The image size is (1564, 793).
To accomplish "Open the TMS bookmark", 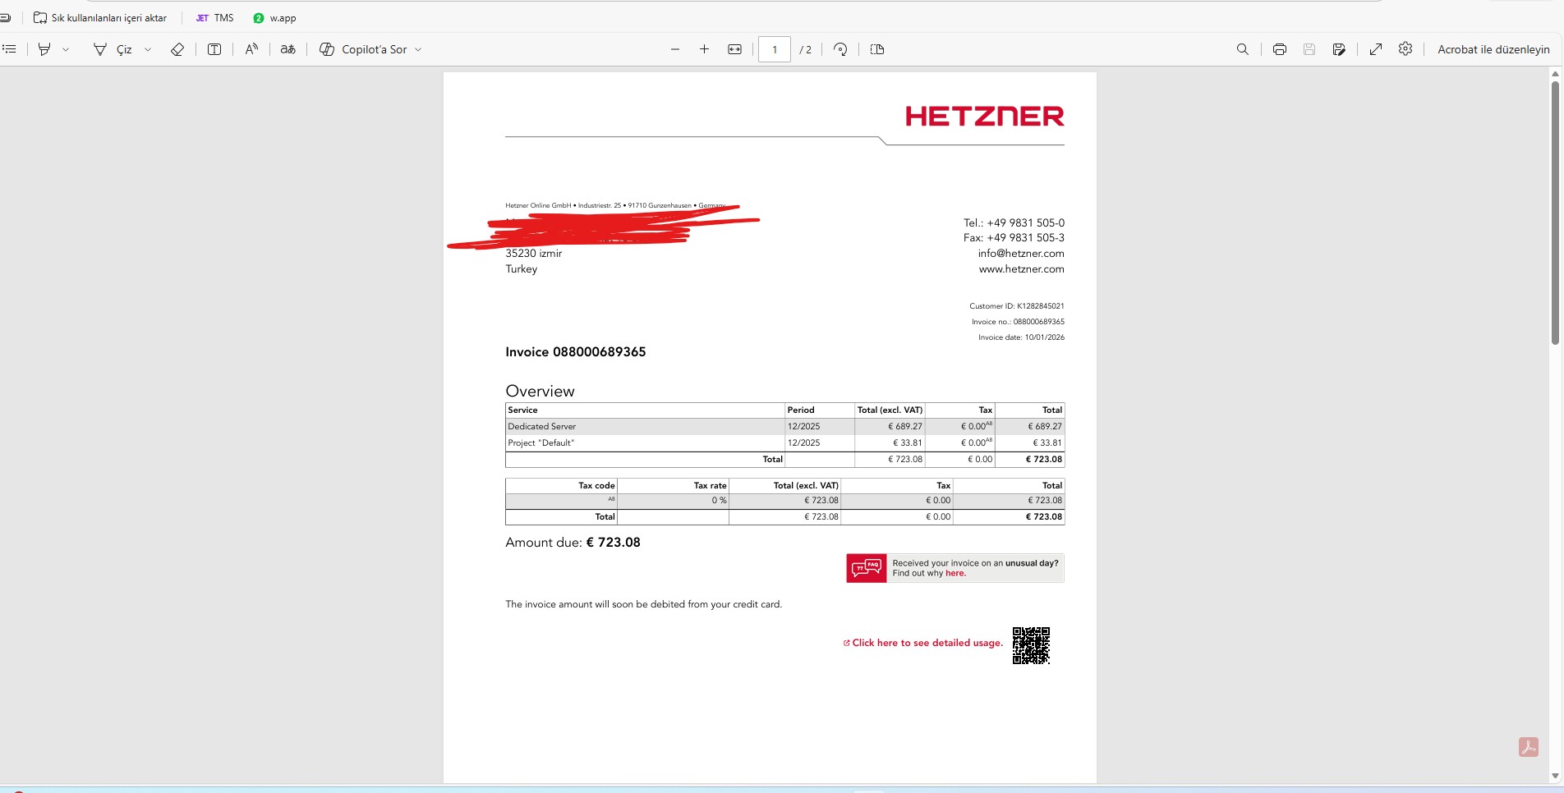I will coord(215,17).
